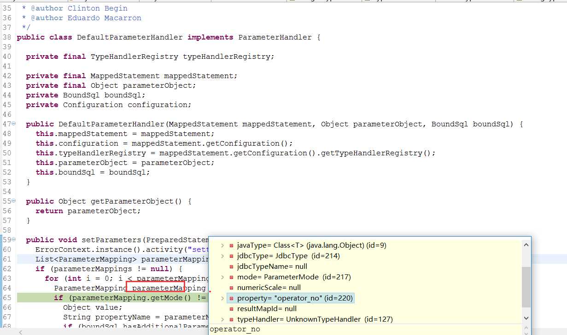
Task: Click 'return parameterObject;' on line 56
Action: (x=88, y=211)
